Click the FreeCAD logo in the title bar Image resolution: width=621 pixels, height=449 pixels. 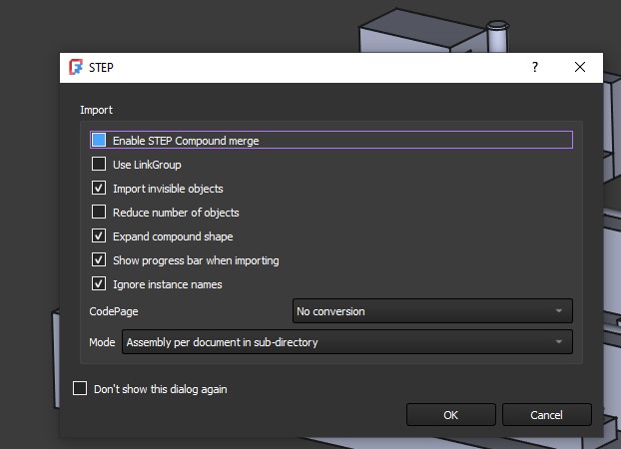coord(76,67)
